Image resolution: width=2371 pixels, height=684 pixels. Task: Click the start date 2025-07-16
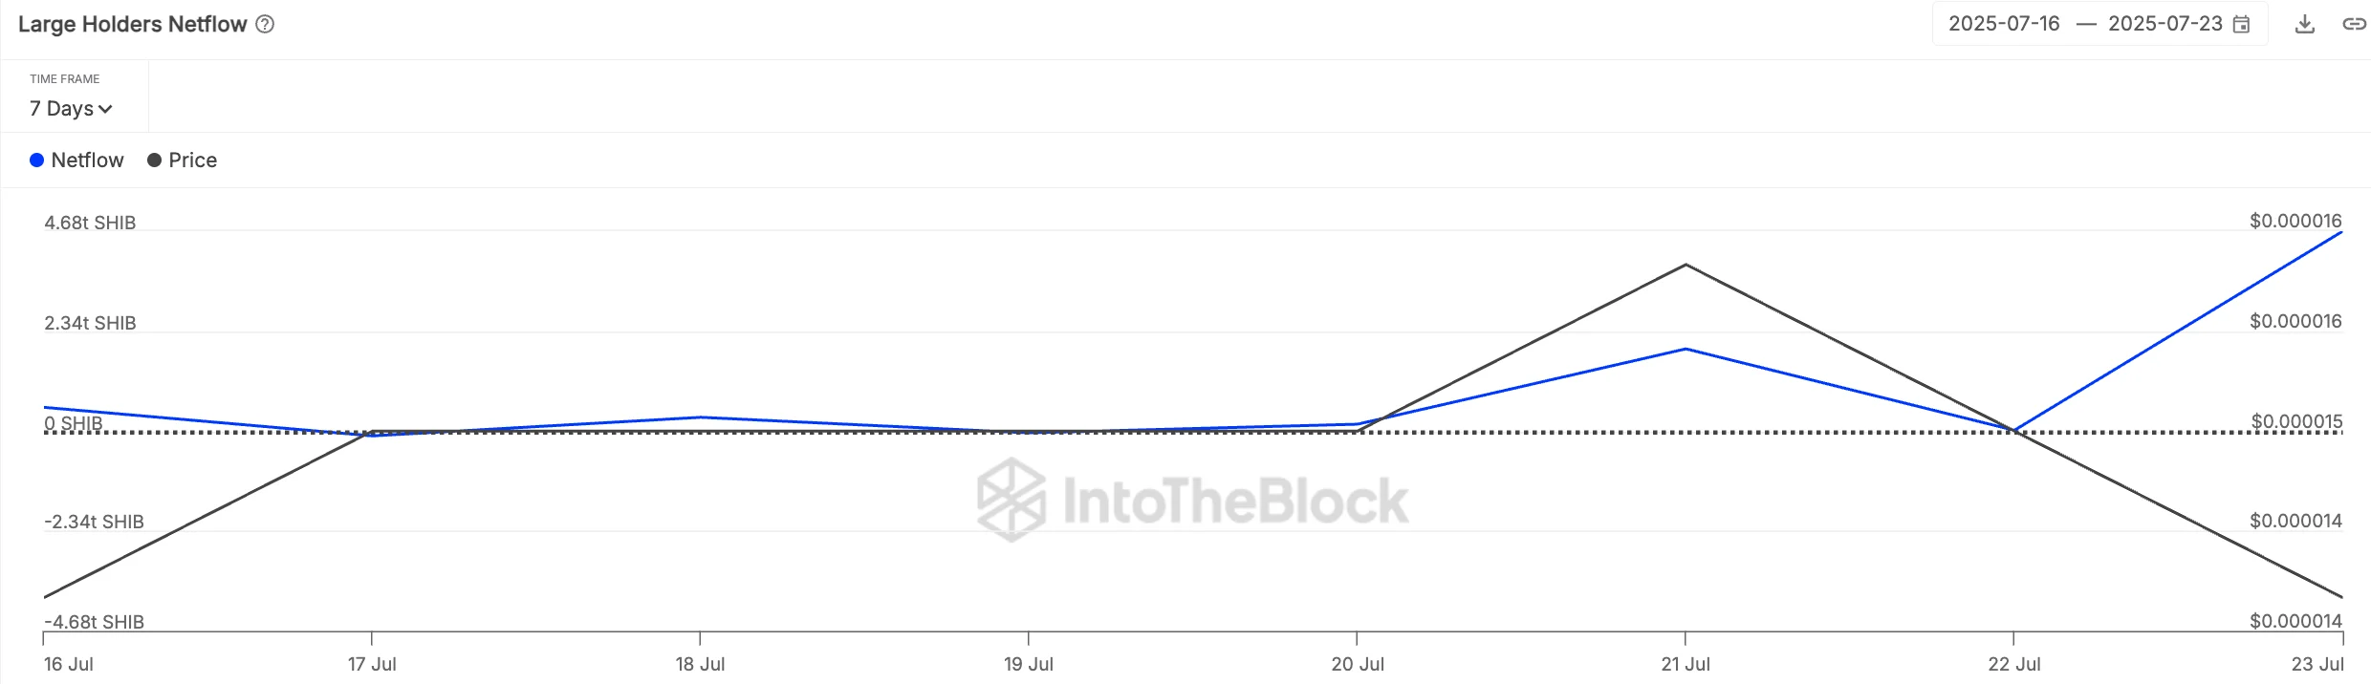click(x=2004, y=24)
